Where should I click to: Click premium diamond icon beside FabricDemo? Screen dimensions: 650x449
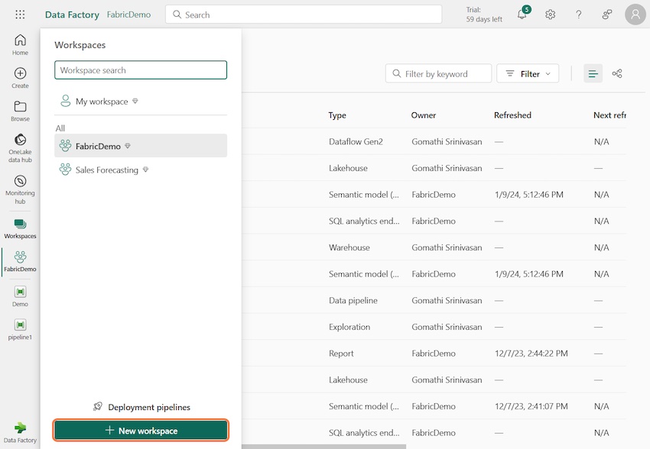pyautogui.click(x=128, y=146)
